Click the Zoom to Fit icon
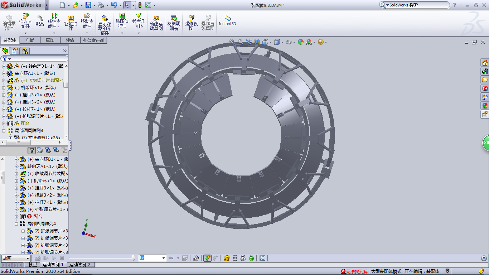 click(x=232, y=42)
